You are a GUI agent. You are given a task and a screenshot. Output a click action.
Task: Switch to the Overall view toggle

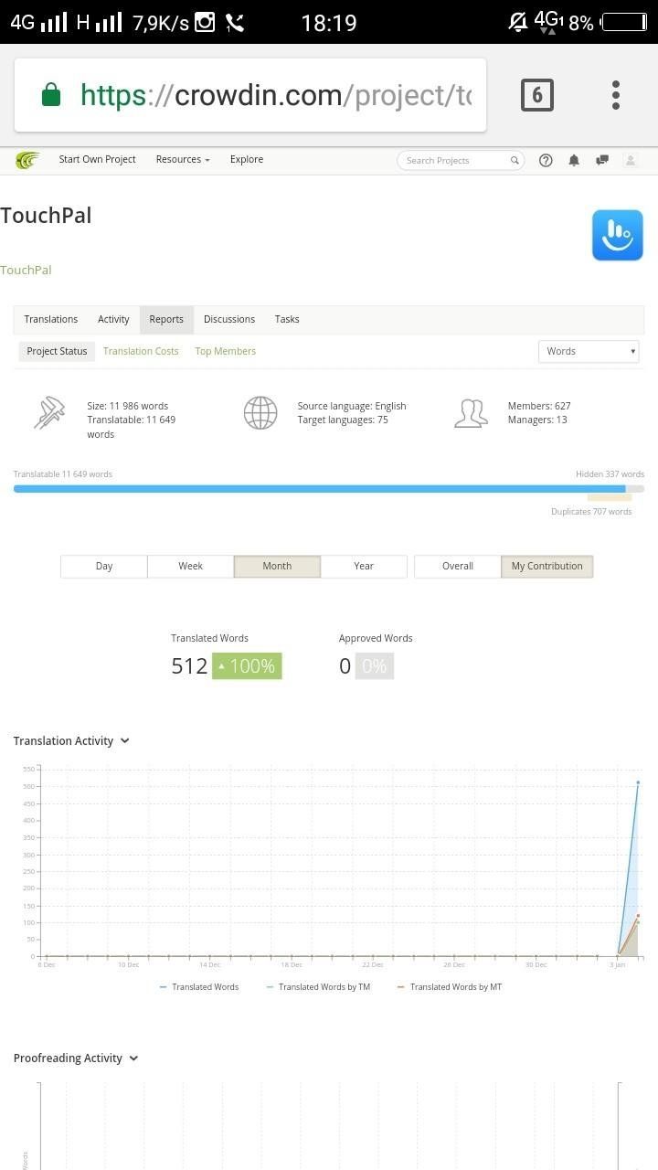(458, 566)
